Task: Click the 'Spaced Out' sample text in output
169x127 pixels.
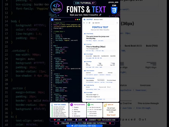Action: tap(105, 87)
